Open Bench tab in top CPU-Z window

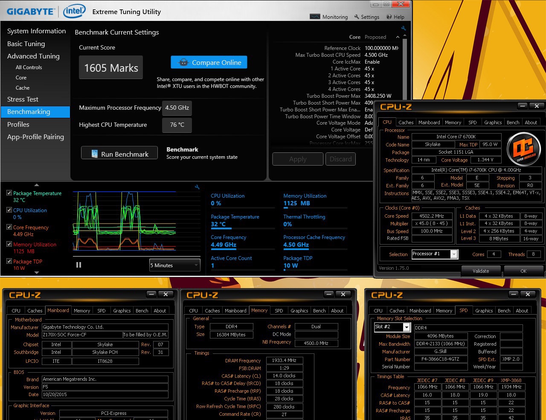click(513, 122)
